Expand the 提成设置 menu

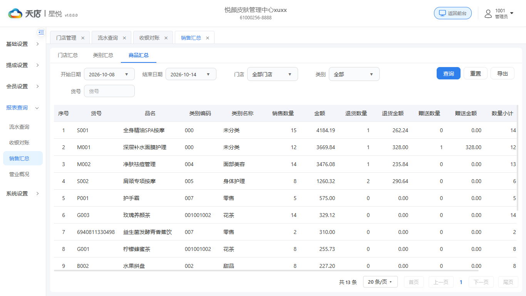23,65
